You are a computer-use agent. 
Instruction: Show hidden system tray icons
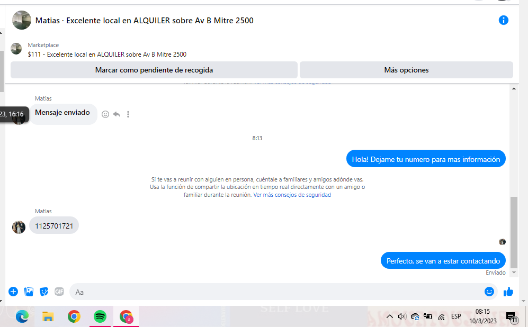pos(389,317)
